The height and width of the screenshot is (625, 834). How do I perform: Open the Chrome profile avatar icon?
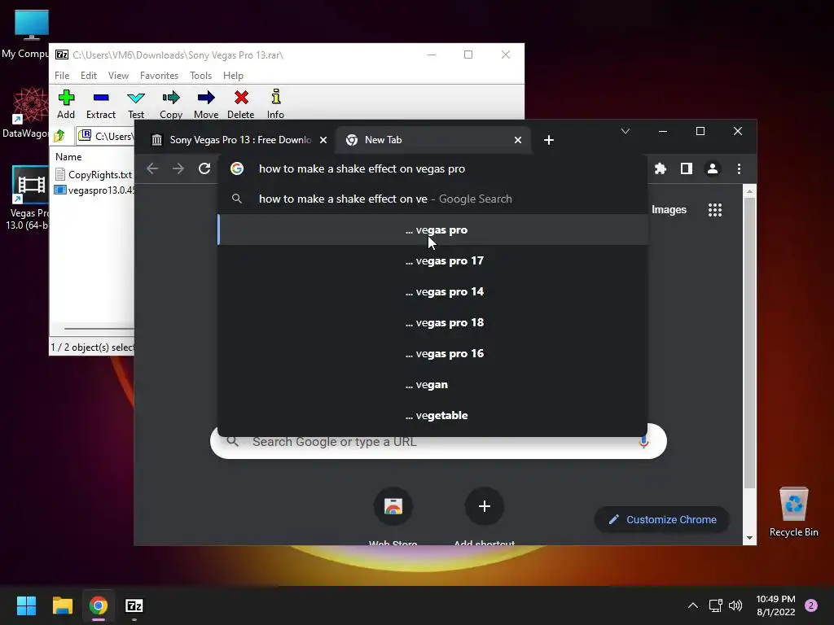pyautogui.click(x=712, y=168)
